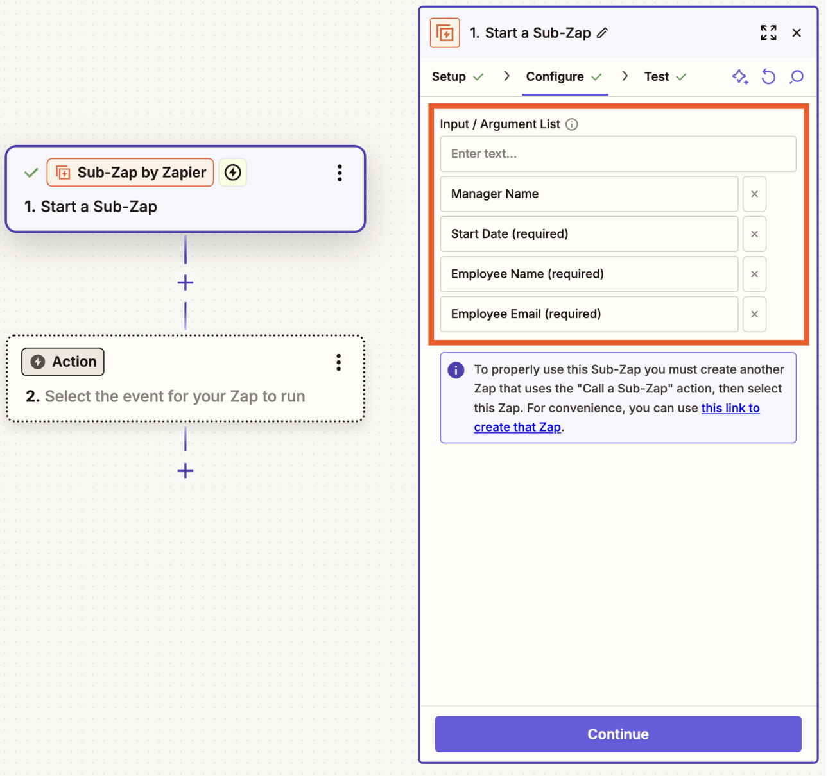
Task: Click the undo/refresh arrow icon
Action: [x=768, y=77]
